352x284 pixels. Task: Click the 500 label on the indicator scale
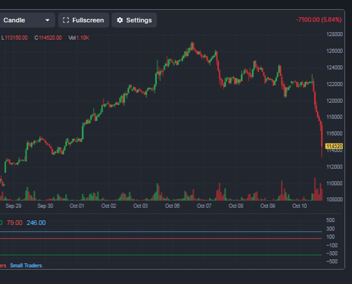[331, 220]
